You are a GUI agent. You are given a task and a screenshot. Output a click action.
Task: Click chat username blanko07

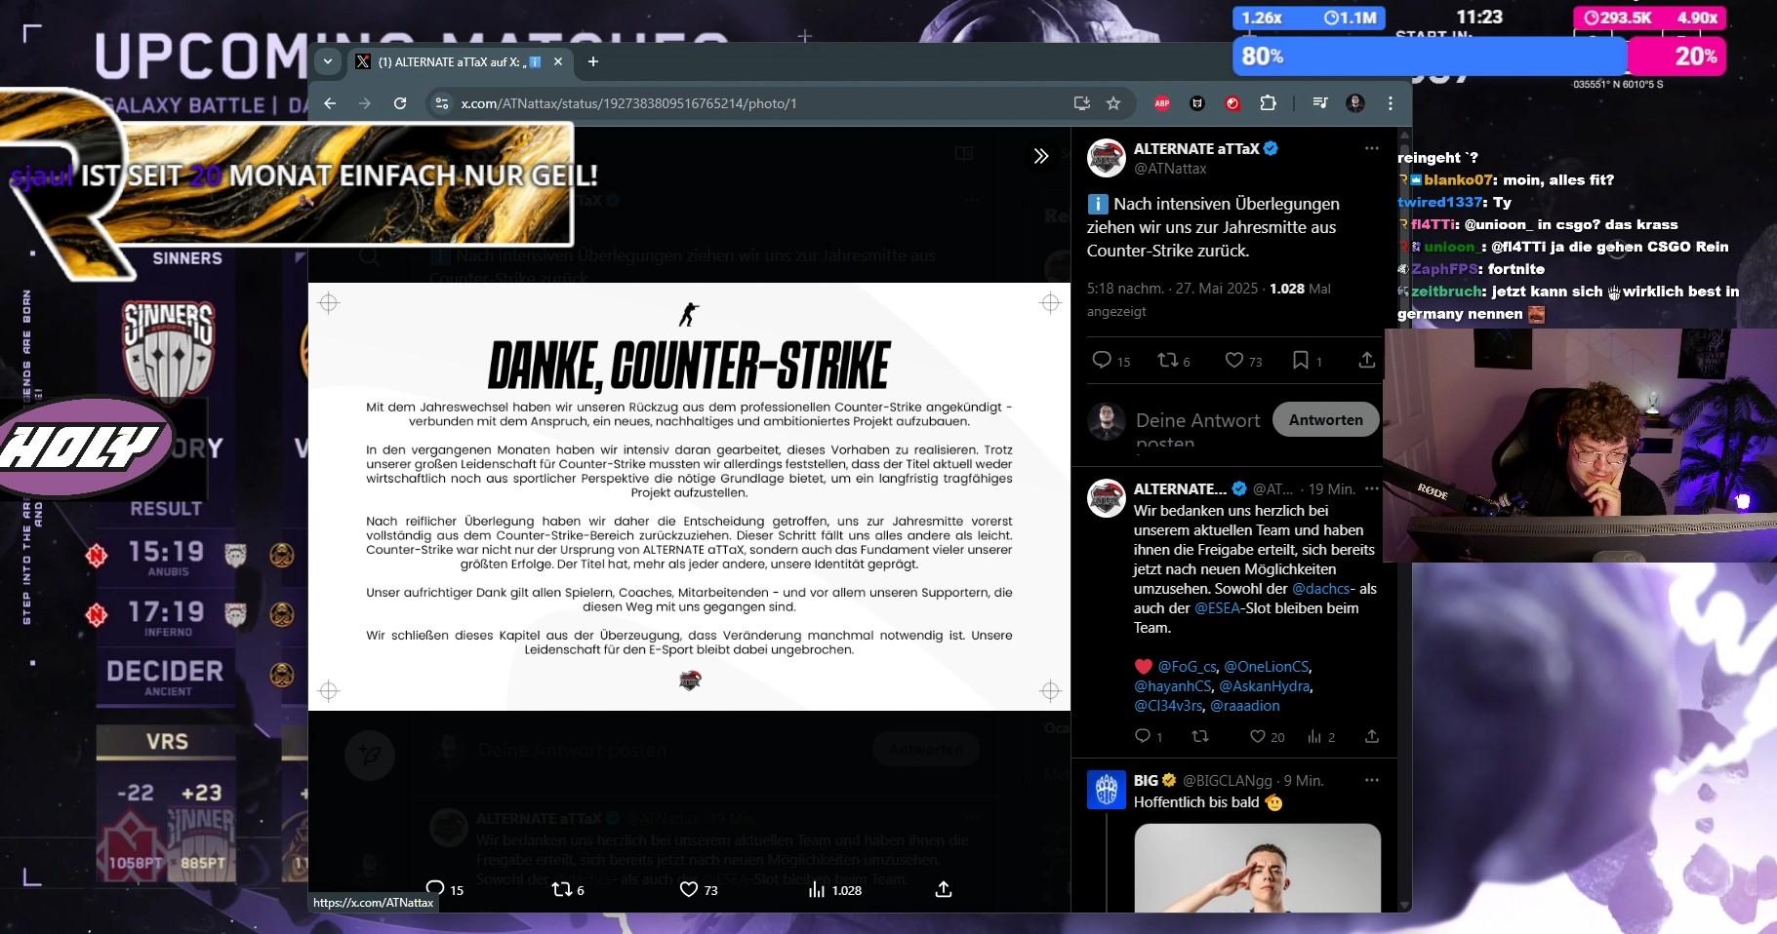pyautogui.click(x=1458, y=179)
